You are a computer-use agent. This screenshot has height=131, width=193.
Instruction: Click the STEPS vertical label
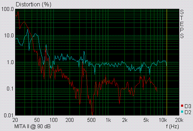[x=182, y=24]
